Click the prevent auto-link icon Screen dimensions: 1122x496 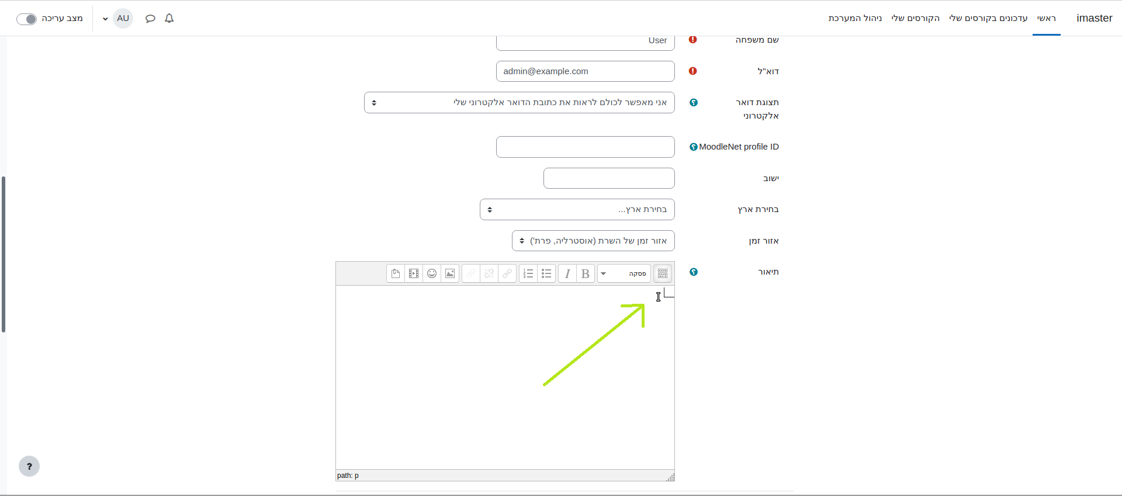tap(471, 273)
